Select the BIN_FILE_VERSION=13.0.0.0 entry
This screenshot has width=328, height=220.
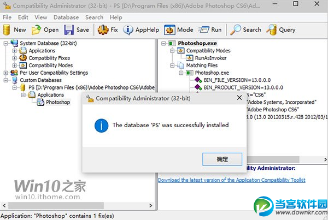pyautogui.click(x=237, y=80)
